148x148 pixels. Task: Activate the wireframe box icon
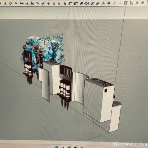tap(125, 3)
